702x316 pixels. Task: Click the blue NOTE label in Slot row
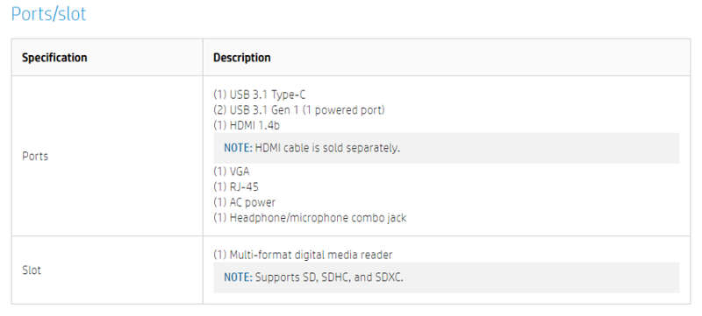tap(238, 277)
